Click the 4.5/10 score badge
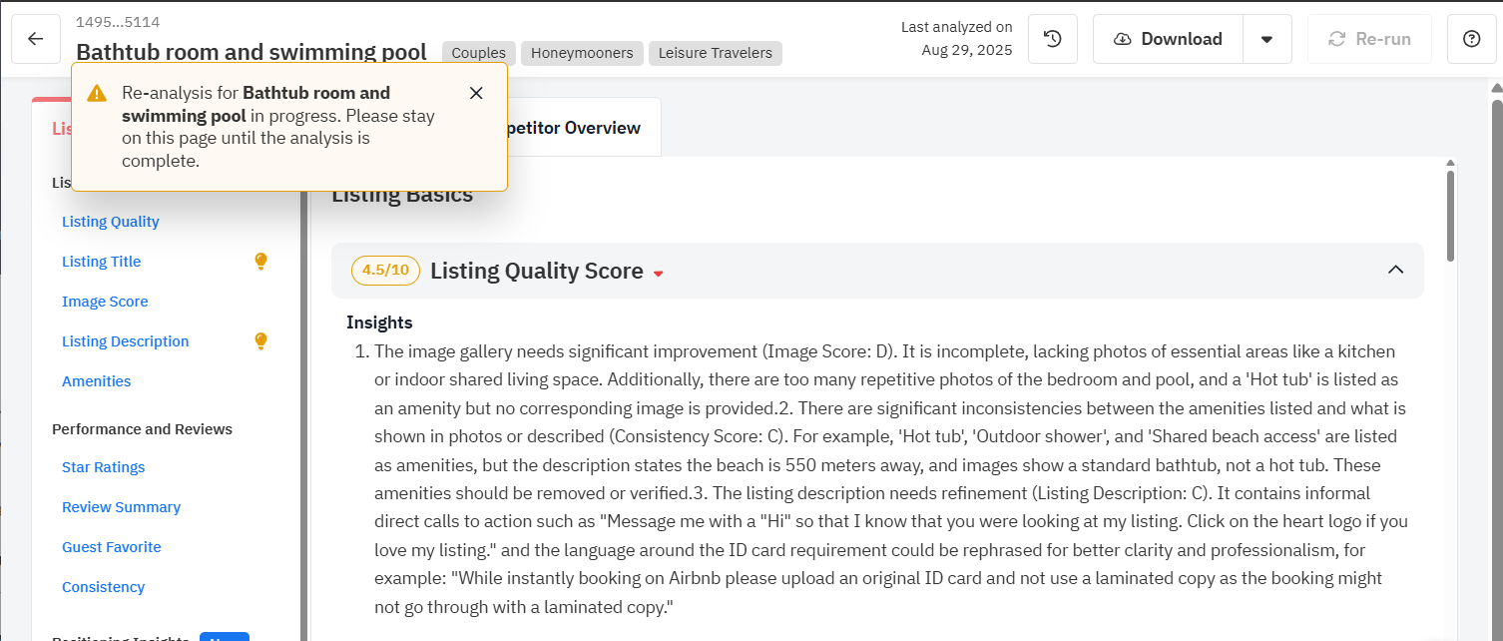The image size is (1503, 641). (385, 271)
